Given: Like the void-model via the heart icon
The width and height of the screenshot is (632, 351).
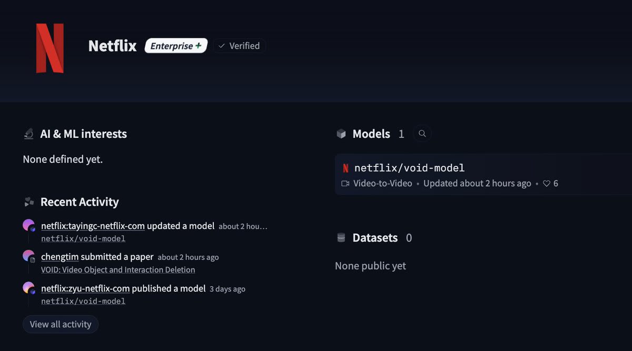Looking at the screenshot, I should [x=547, y=183].
